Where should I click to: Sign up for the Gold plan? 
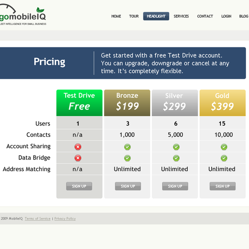pos(223,186)
